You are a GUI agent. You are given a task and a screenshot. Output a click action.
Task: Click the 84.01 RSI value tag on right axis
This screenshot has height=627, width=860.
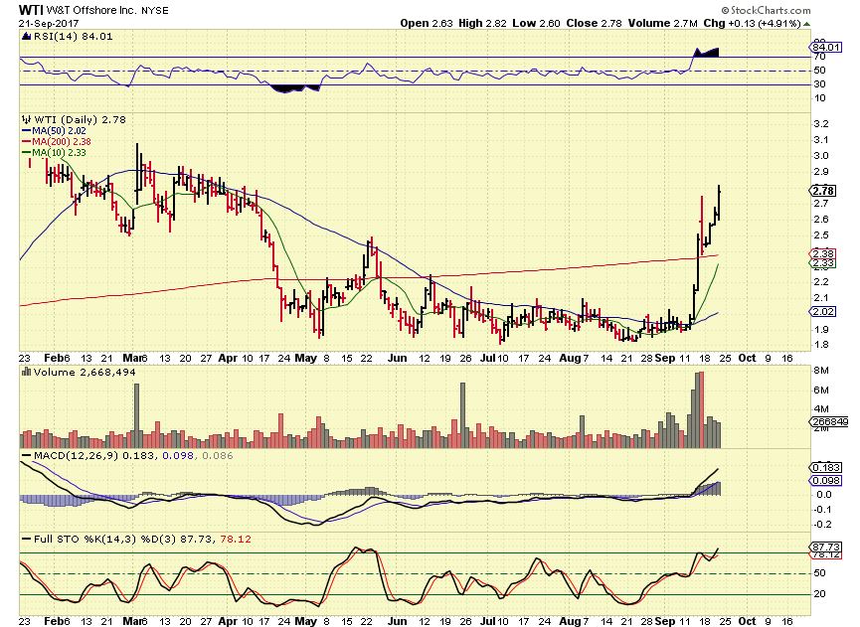point(826,48)
